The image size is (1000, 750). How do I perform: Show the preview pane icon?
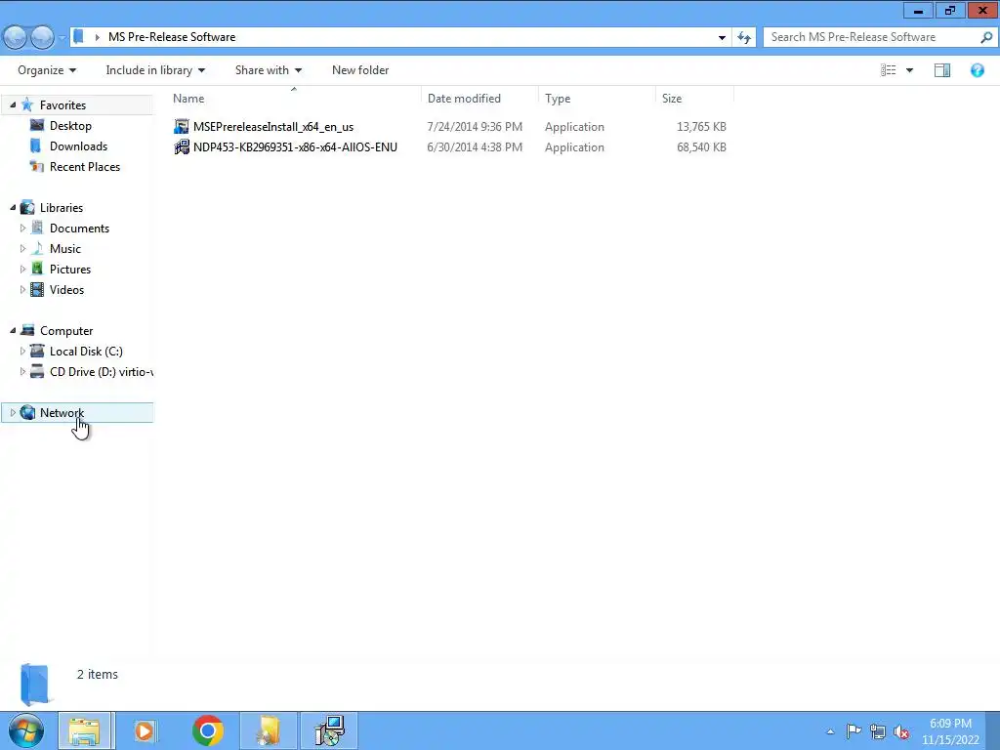coord(942,70)
